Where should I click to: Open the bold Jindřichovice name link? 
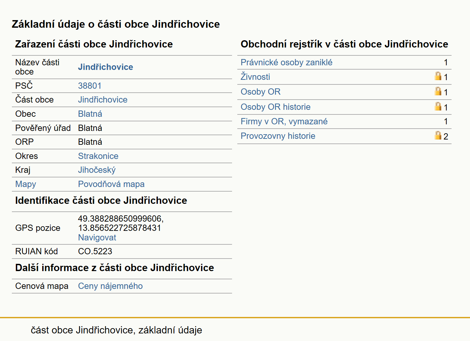click(x=105, y=67)
